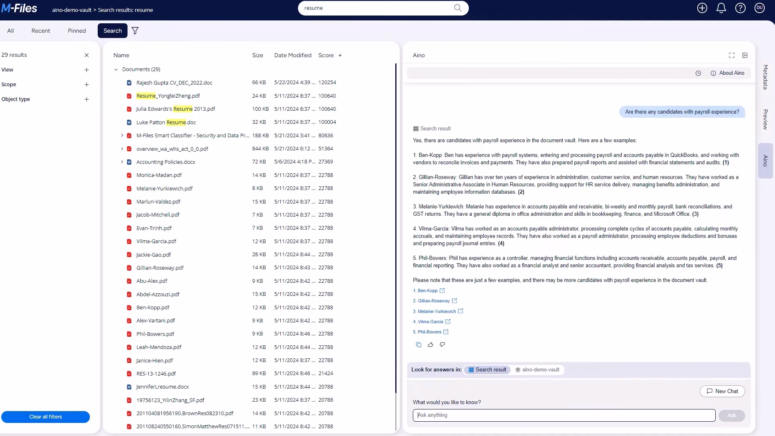
Task: Open the notifications bell
Action: [721, 8]
